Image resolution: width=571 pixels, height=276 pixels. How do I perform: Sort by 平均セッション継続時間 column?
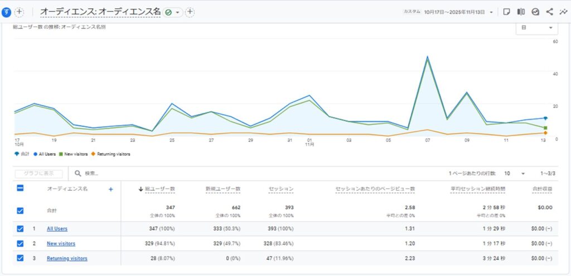(x=477, y=189)
